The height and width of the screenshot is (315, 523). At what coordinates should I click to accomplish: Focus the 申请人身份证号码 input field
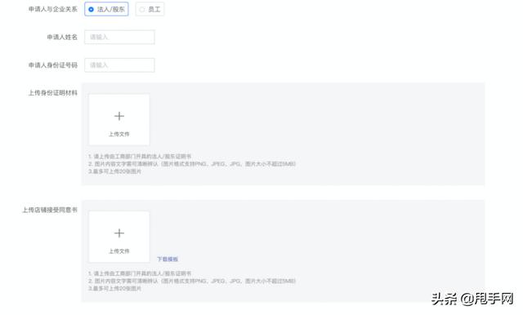pyautogui.click(x=119, y=65)
